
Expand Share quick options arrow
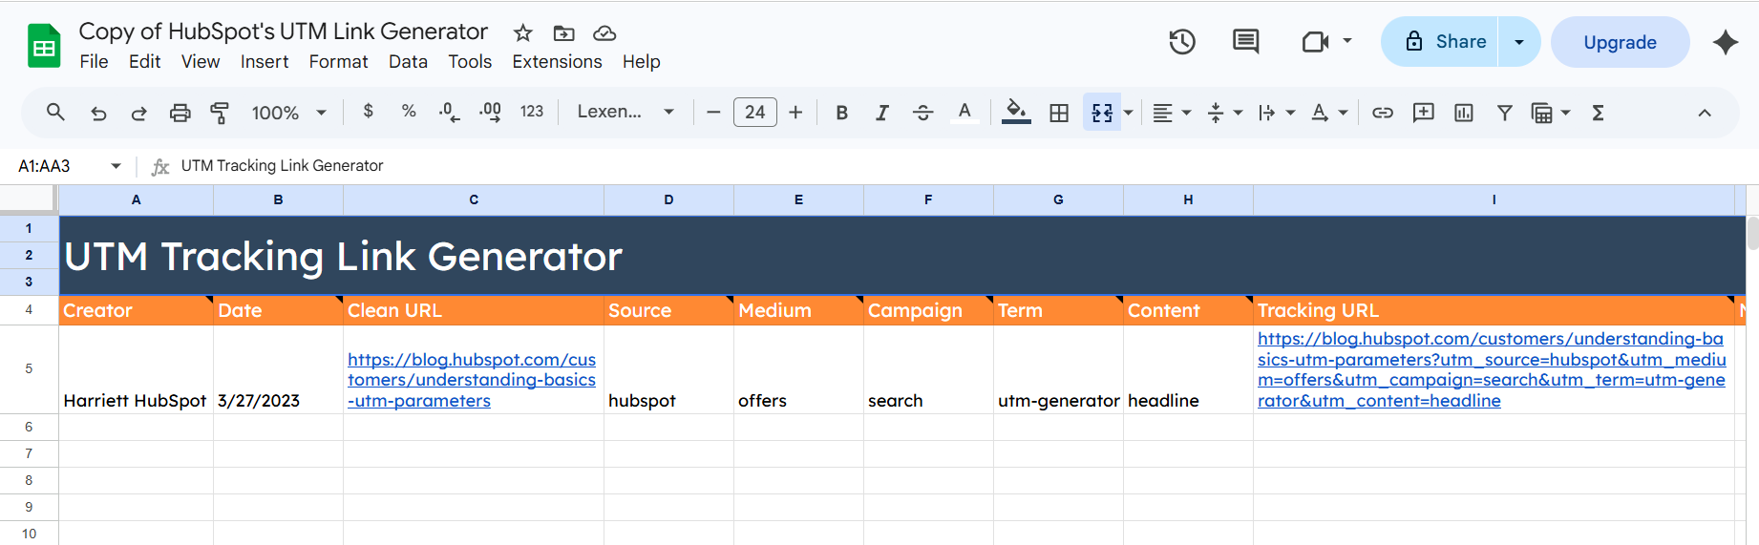point(1519,42)
